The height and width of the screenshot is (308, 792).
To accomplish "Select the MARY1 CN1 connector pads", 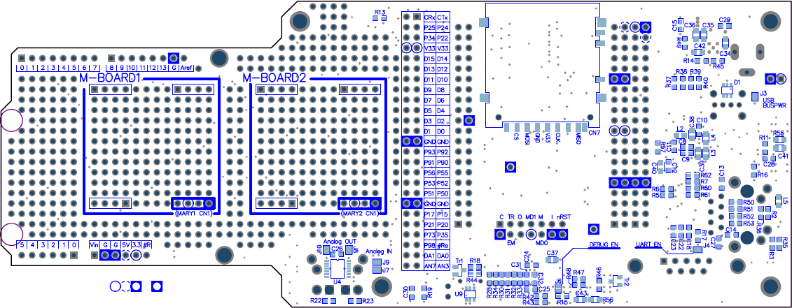I will coord(194,203).
